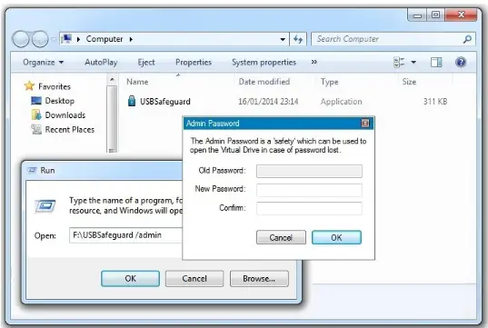This screenshot has width=488, height=328.
Task: Click the Desktop icon in Favorites
Action: [x=36, y=101]
